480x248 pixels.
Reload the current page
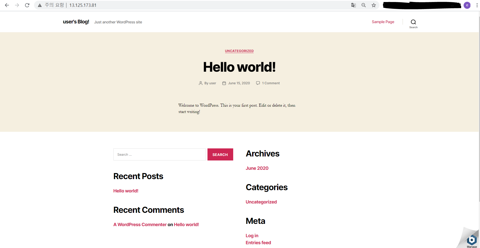coord(27,5)
